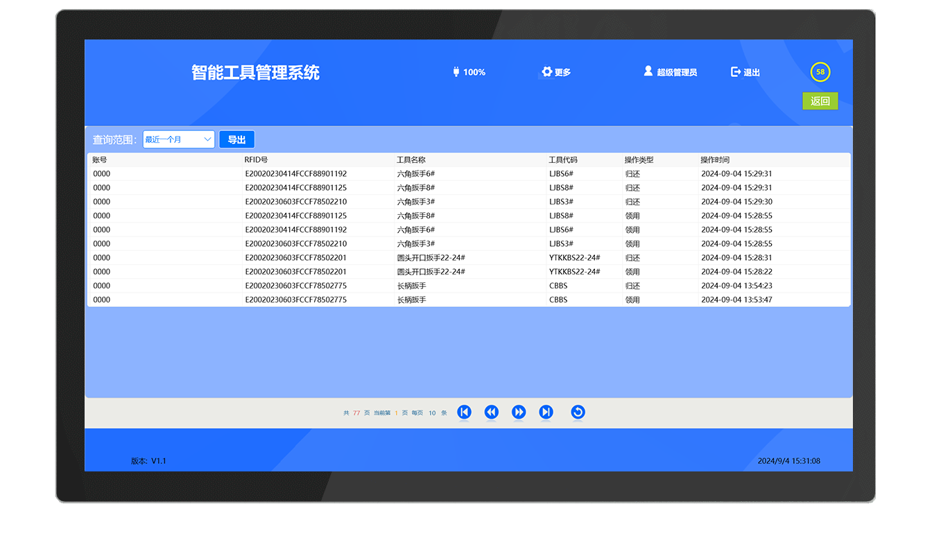Open the 更多 gear settings icon

coord(546,71)
